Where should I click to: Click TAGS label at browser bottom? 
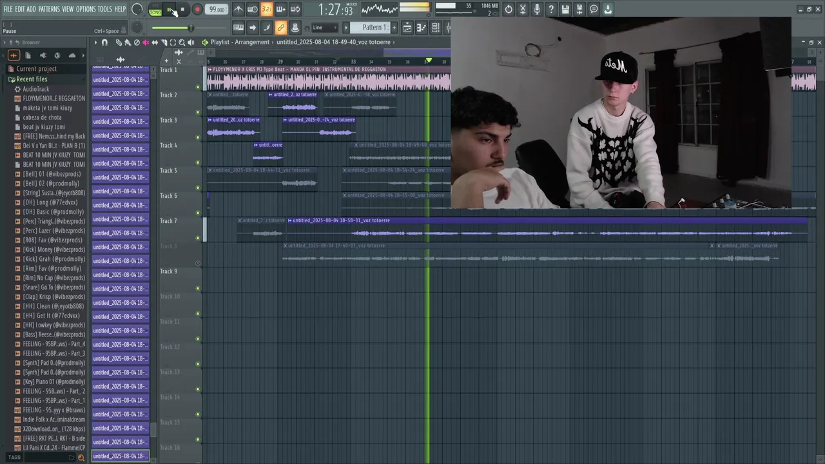point(14,458)
